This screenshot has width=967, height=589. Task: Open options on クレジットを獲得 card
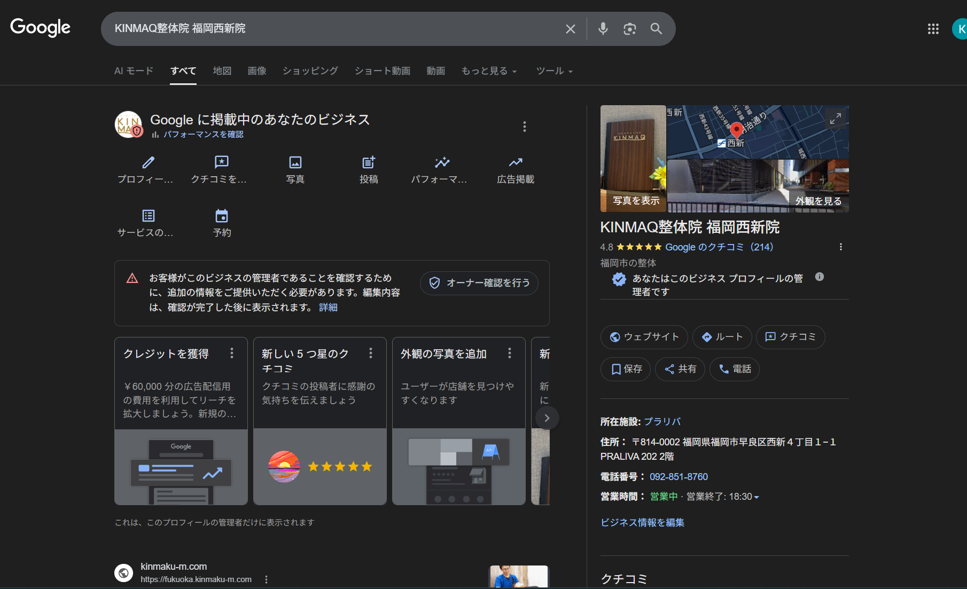[x=232, y=353]
